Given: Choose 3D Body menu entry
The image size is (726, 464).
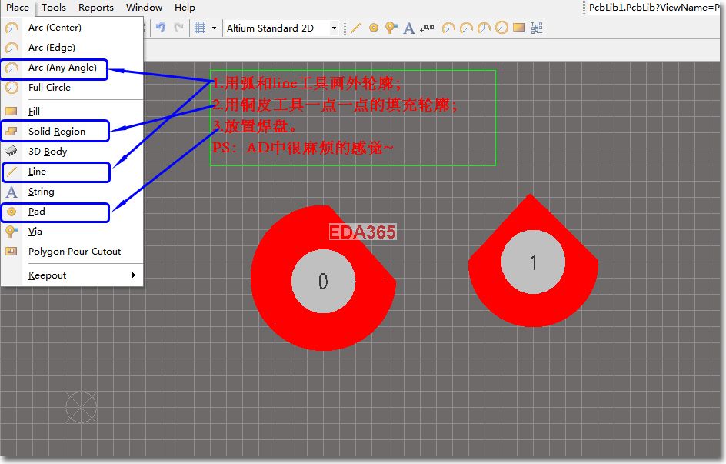Looking at the screenshot, I should pos(72,152).
